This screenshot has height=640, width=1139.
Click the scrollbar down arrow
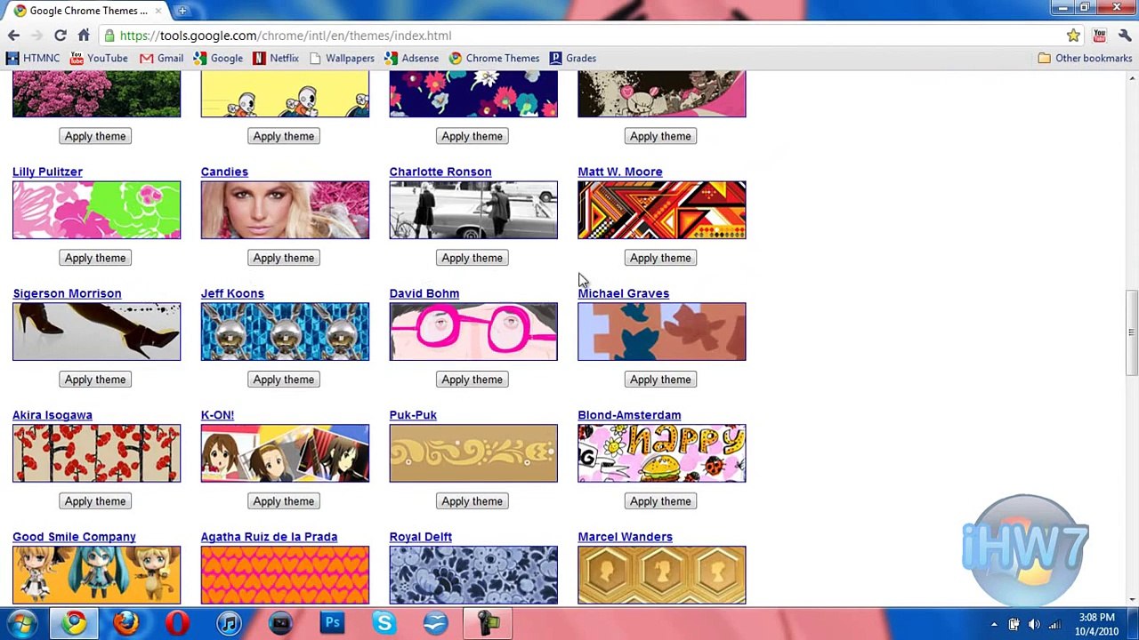pos(1131,598)
